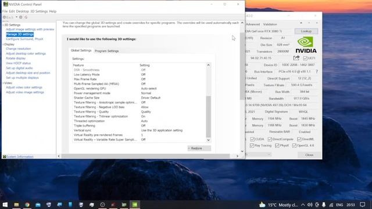Open the 3D Settings menu
The image size is (372, 209).
[x=39, y=11]
